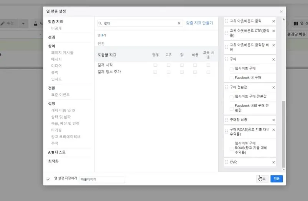Open 인지도 subcategory
The height and width of the screenshot is (201, 308).
click(x=56, y=79)
